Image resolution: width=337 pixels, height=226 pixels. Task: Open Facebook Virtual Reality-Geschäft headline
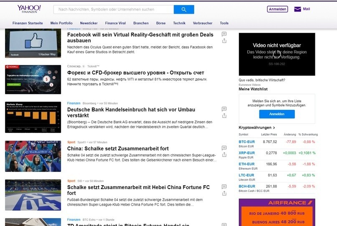(140, 37)
